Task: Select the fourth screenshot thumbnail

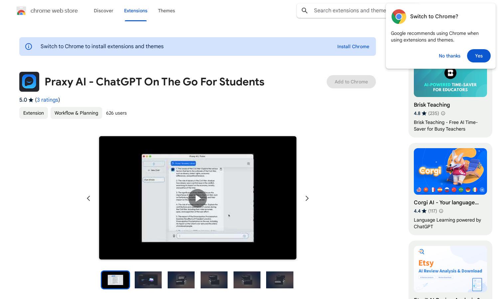Action: (x=214, y=280)
